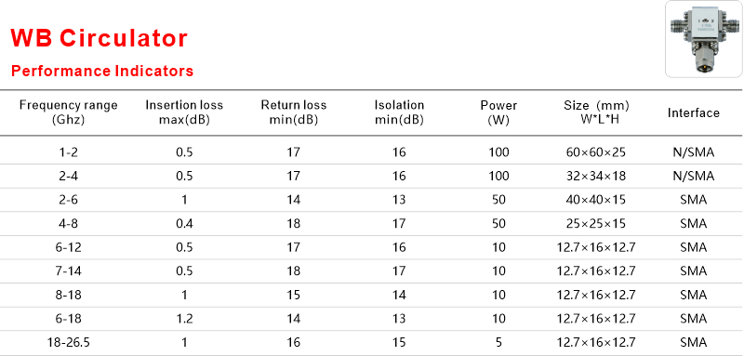Select the 1-2 frequency range row
744x356 pixels.
pos(372,152)
